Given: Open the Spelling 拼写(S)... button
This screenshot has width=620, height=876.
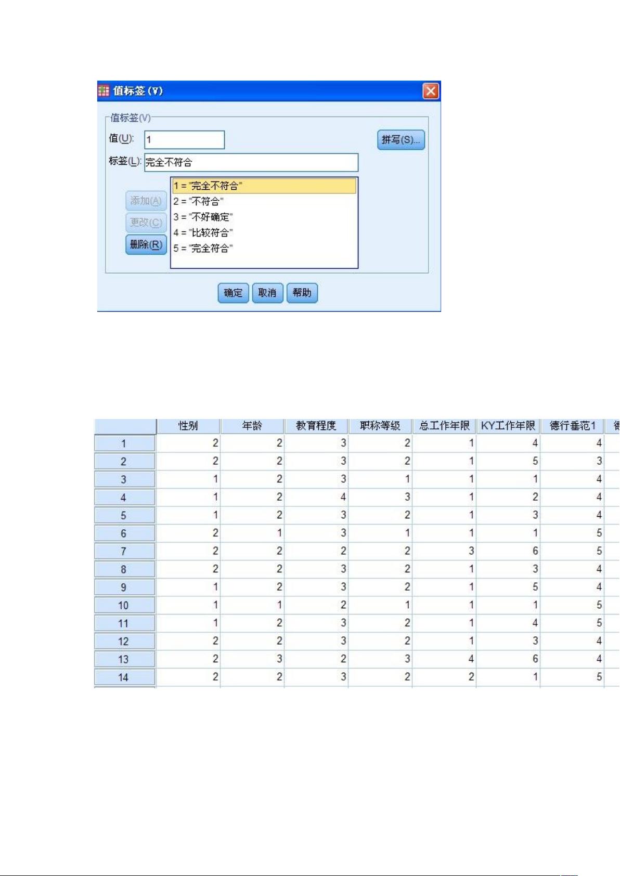Looking at the screenshot, I should pos(401,140).
